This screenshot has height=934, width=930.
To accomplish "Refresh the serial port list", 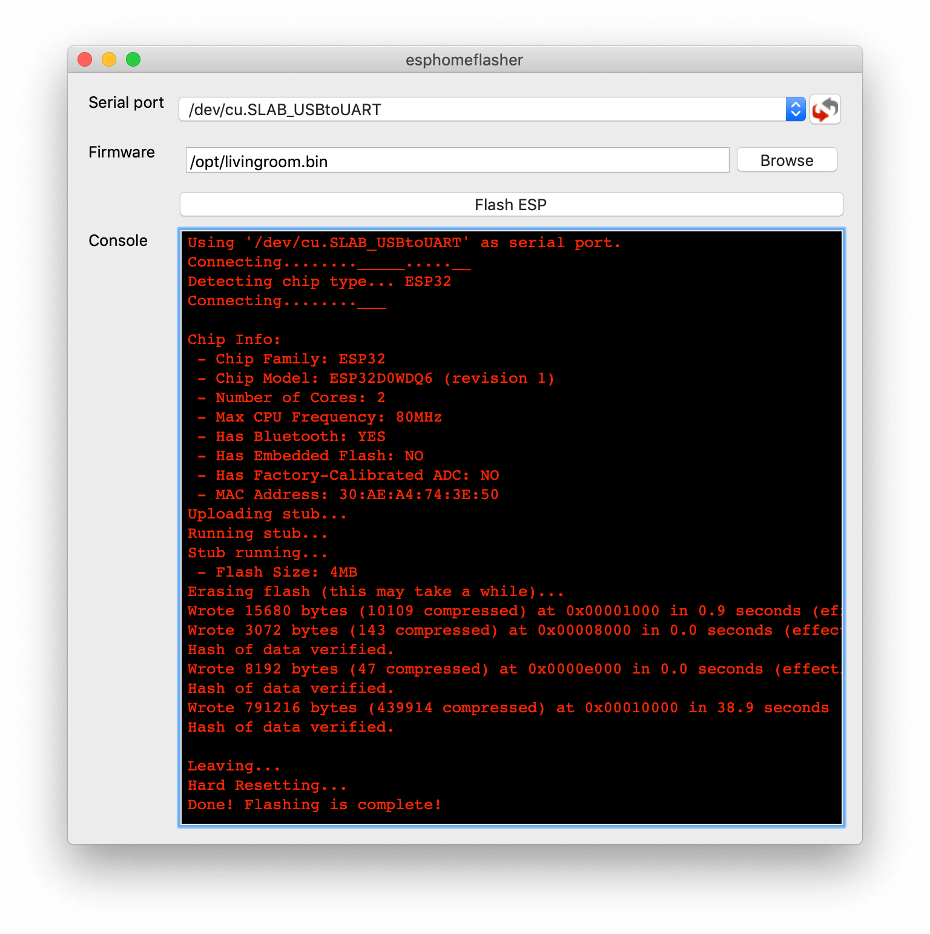I will [x=825, y=109].
